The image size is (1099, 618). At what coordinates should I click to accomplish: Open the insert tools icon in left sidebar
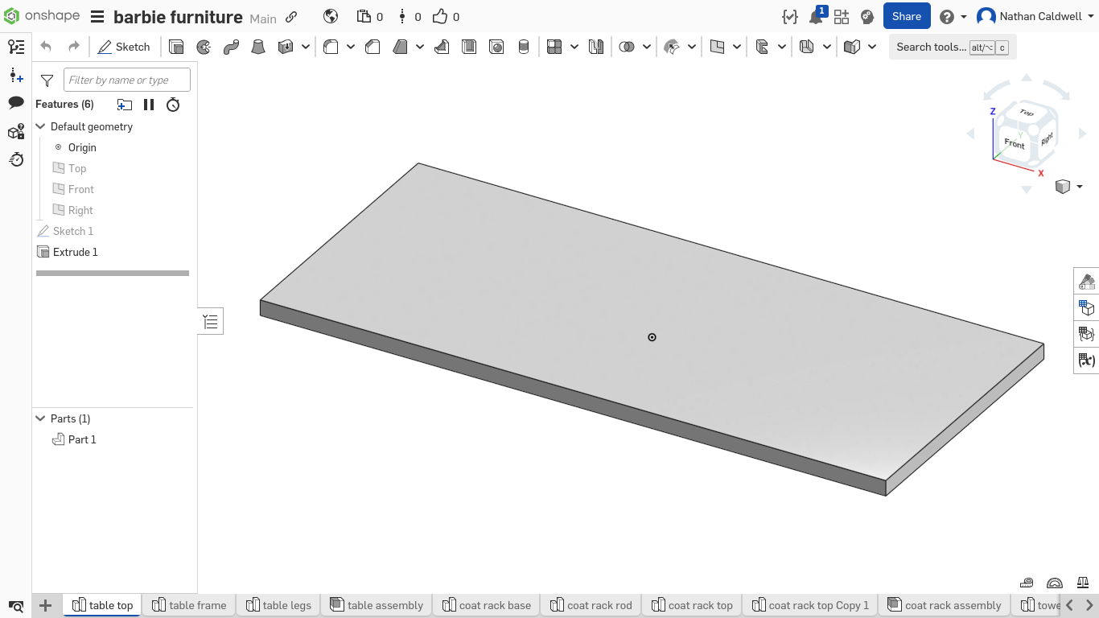[x=16, y=76]
